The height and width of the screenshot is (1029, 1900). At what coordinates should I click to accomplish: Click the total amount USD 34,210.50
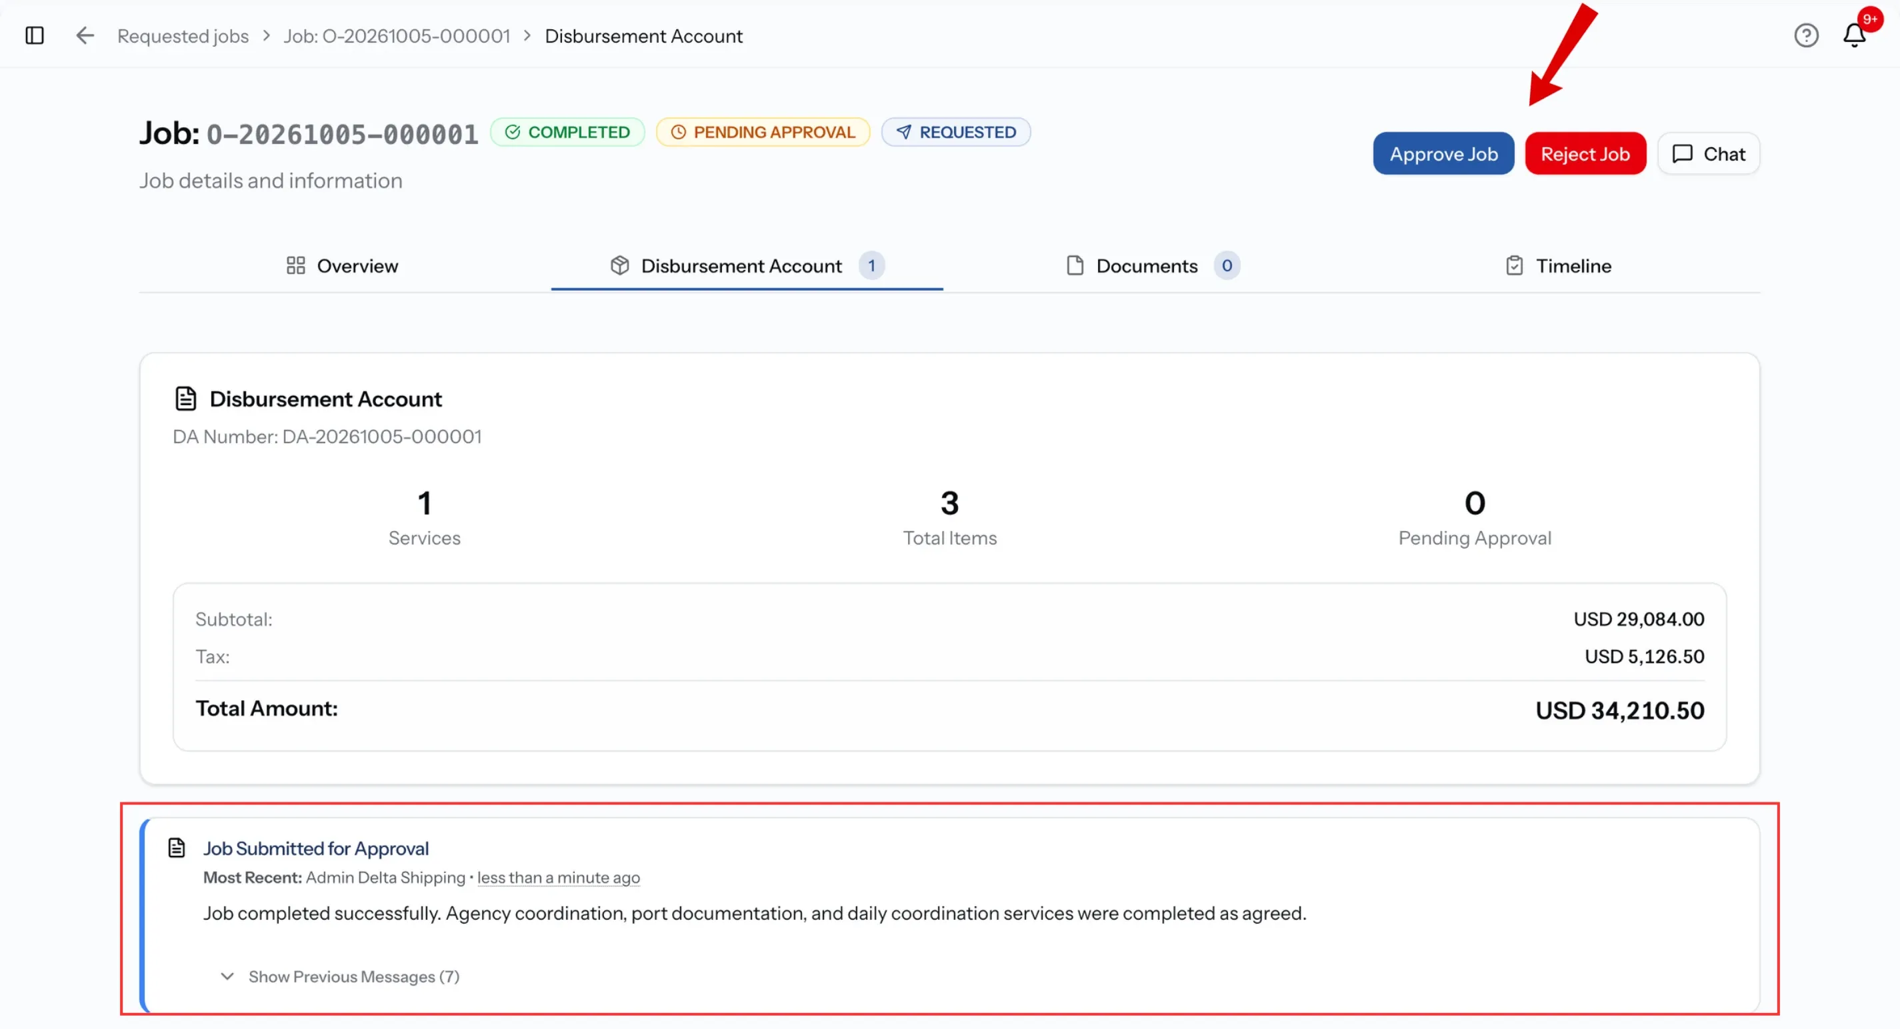pos(1620,710)
